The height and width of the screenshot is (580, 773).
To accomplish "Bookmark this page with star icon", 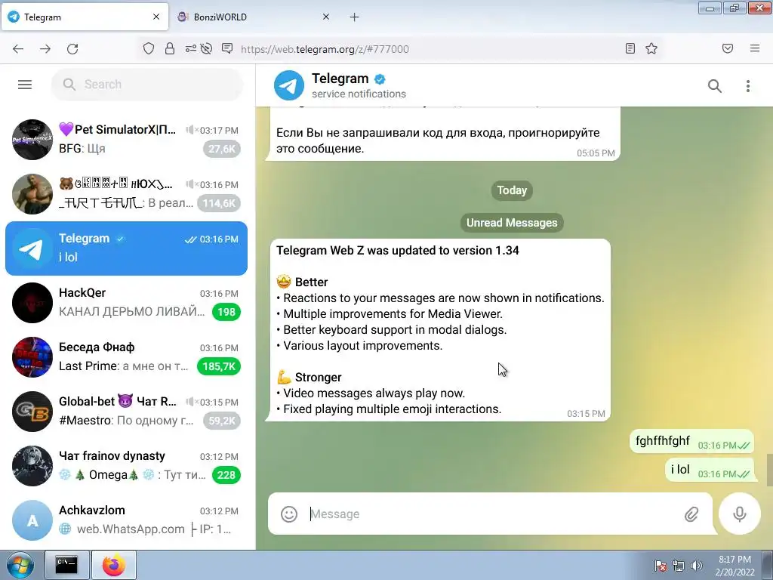I will [651, 48].
